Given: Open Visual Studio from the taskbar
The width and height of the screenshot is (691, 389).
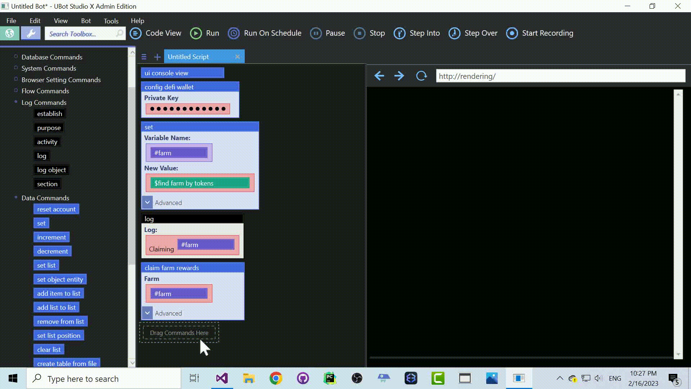Looking at the screenshot, I should point(222,378).
